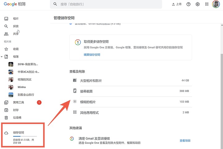The image size is (223, 149).
Task: Click the 垃圾桶 trash icon
Action: point(6,118)
